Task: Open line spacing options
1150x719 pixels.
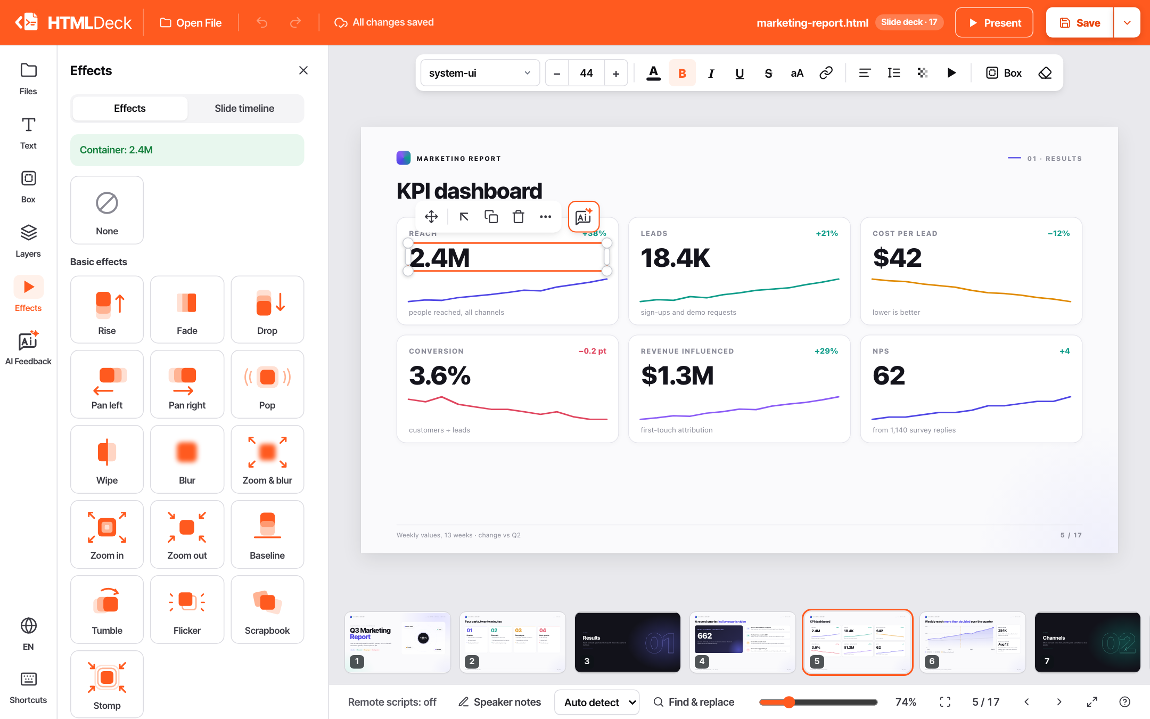Action: (893, 73)
